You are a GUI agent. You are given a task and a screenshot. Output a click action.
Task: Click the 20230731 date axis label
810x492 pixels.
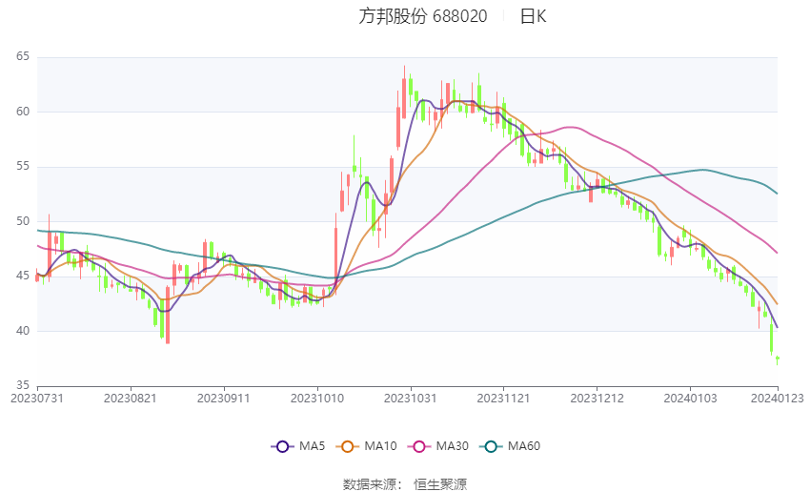[36, 399]
